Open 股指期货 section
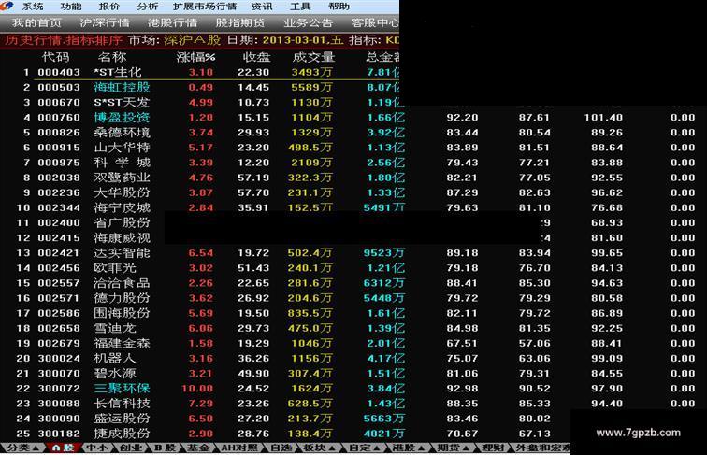 [x=240, y=22]
